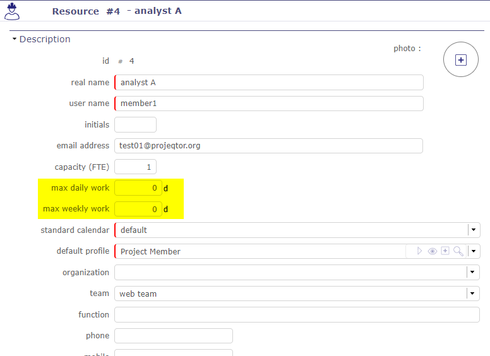
Task: Focus the initials text box
Action: (x=135, y=125)
